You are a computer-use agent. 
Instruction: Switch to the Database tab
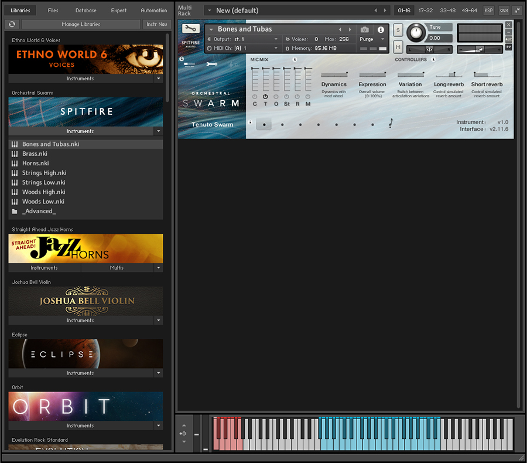pos(85,11)
